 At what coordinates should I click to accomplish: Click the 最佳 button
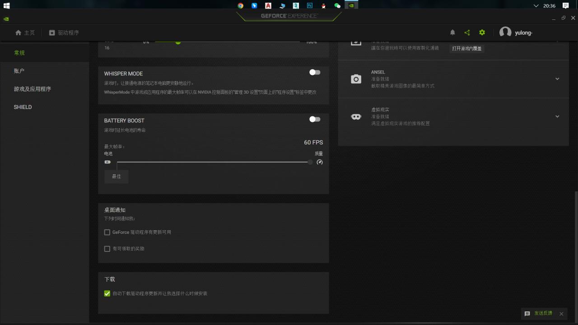117,176
